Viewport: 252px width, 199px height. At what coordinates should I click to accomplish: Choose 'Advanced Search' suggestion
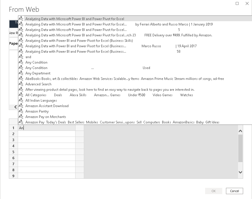tap(135, 84)
